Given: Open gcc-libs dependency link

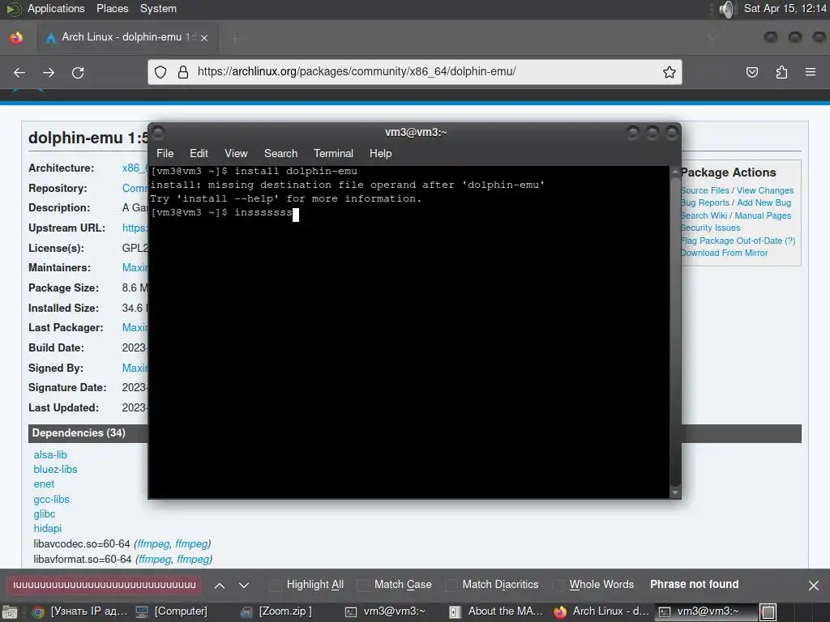Looking at the screenshot, I should (x=51, y=499).
